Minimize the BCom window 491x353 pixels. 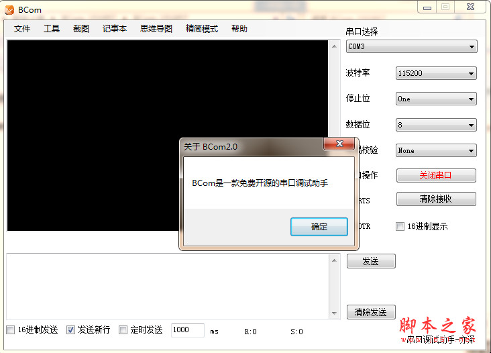tap(427, 7)
